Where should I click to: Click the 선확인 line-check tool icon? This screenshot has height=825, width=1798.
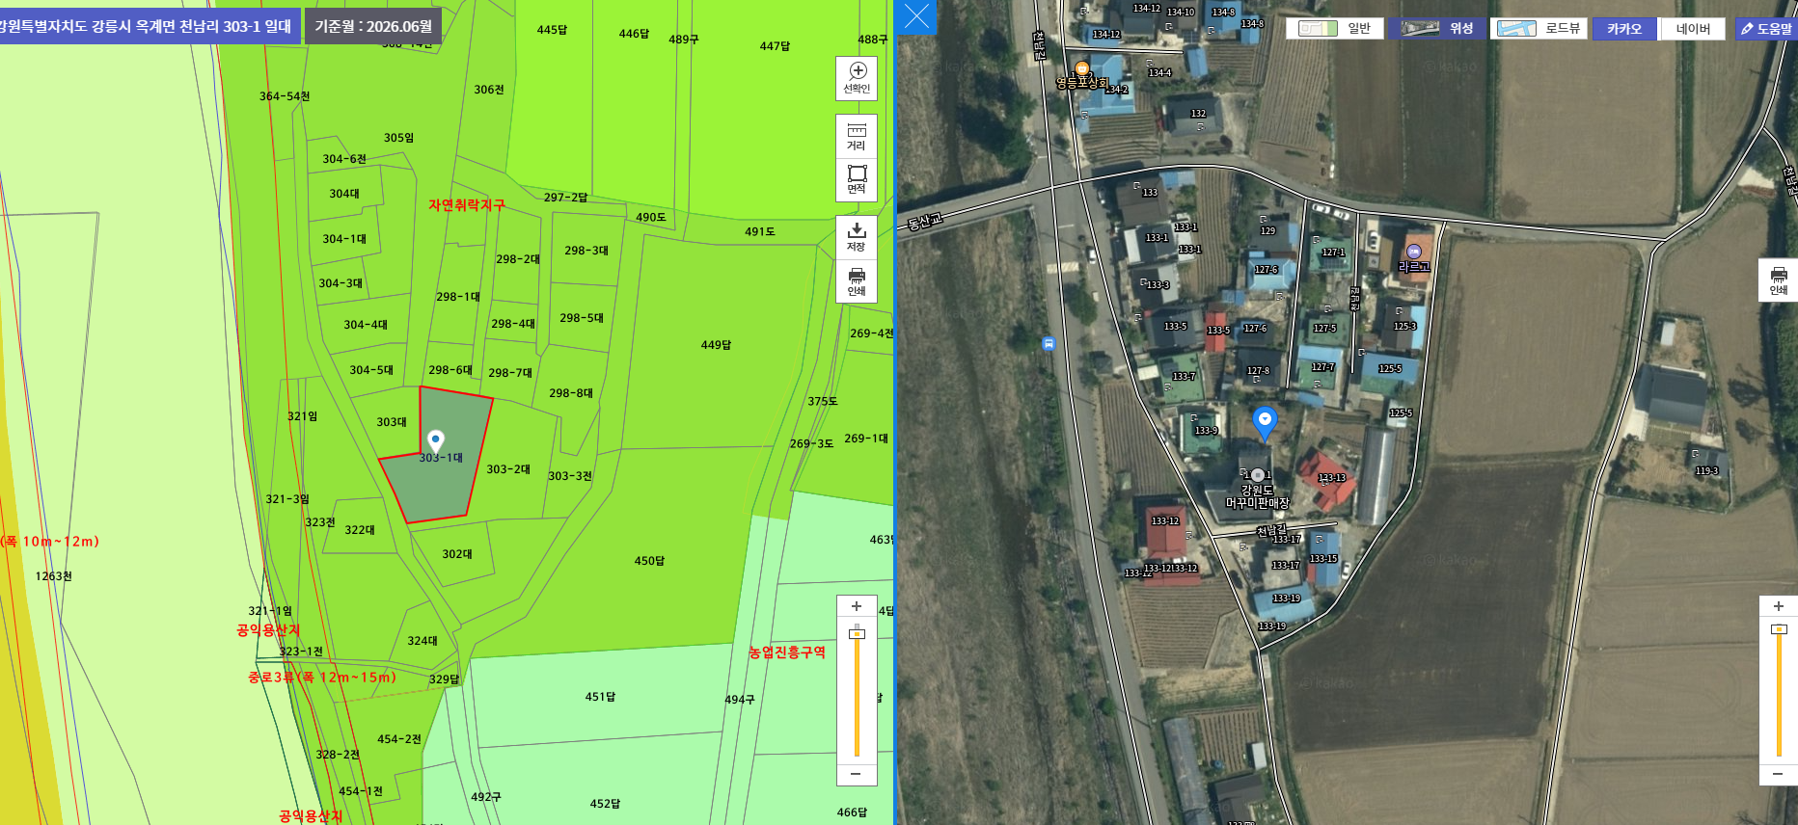pyautogui.click(x=857, y=78)
